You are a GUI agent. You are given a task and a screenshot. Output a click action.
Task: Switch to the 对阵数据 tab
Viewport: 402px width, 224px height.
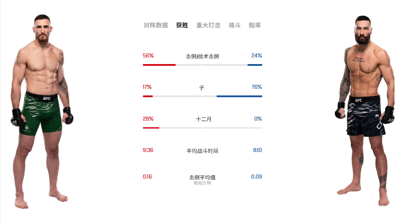click(x=156, y=26)
